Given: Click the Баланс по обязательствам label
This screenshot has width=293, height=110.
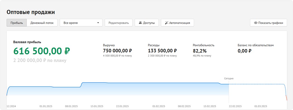Looking at the screenshot, I should (256, 45).
